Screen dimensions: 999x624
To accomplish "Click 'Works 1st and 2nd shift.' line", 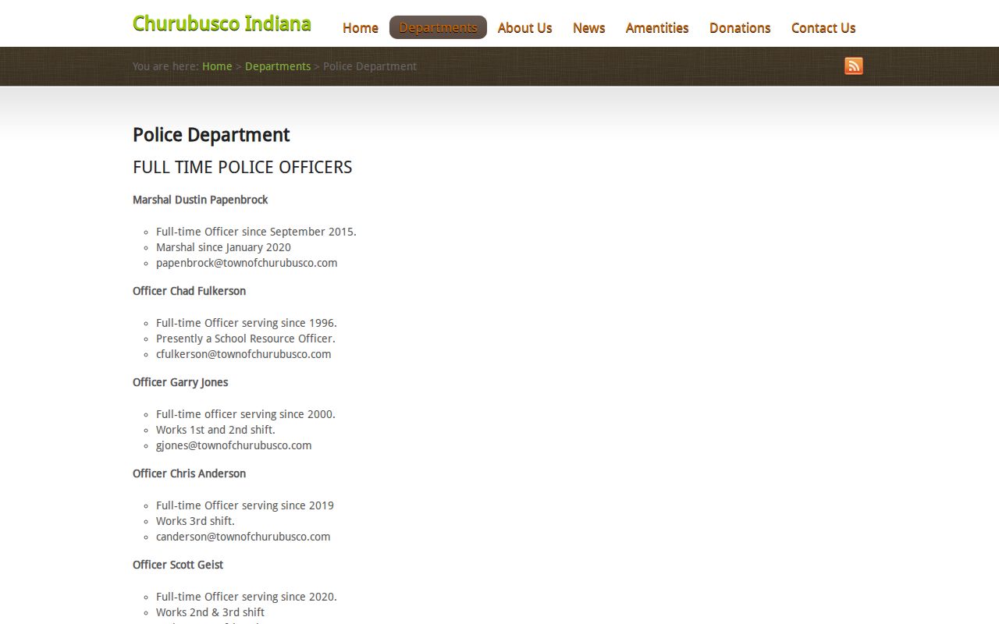I will [x=215, y=430].
